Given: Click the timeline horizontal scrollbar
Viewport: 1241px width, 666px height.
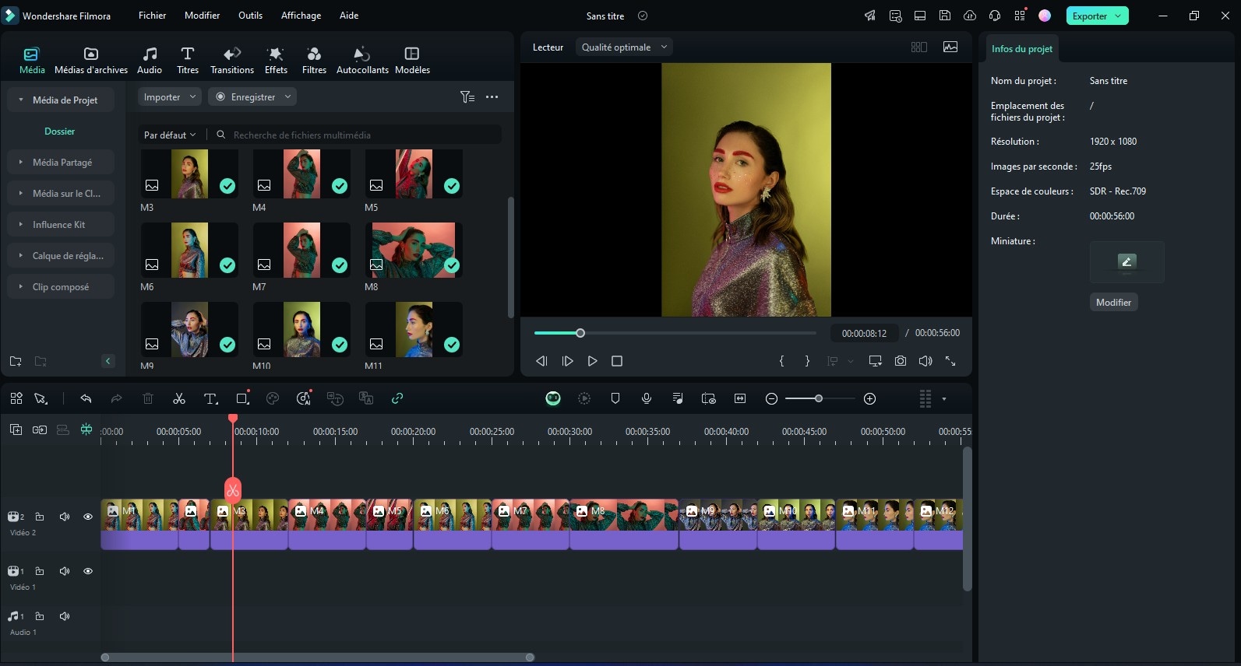Looking at the screenshot, I should pos(317,657).
